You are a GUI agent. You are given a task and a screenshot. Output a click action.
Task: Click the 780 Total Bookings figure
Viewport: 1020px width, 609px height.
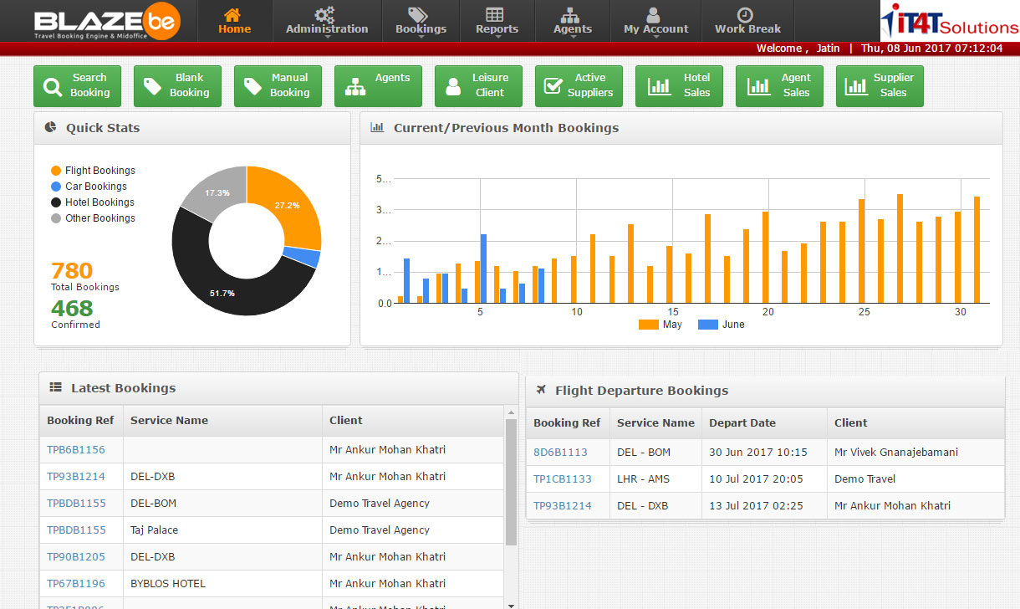tap(72, 271)
